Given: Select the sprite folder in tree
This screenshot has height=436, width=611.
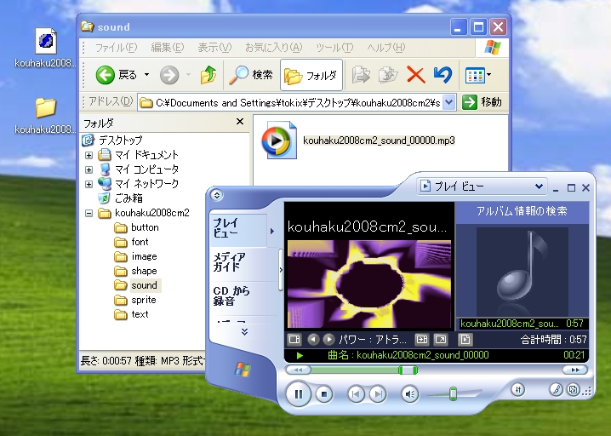Looking at the screenshot, I should (144, 300).
